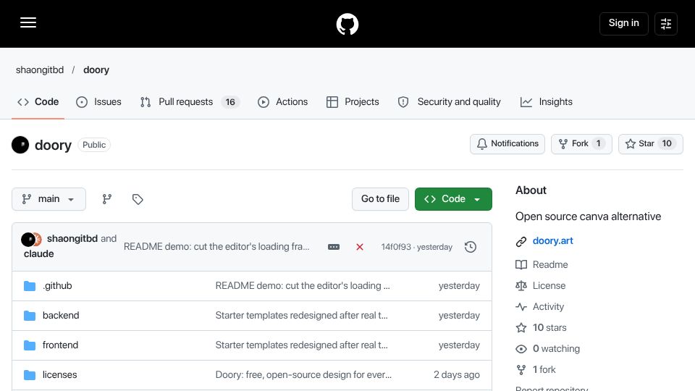Open the doory breadcrumb link

tap(96, 70)
